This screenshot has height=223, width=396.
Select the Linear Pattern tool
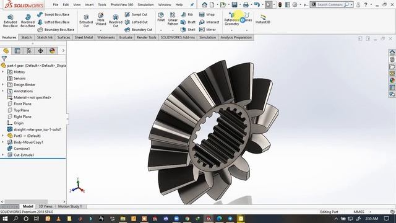tap(173, 19)
